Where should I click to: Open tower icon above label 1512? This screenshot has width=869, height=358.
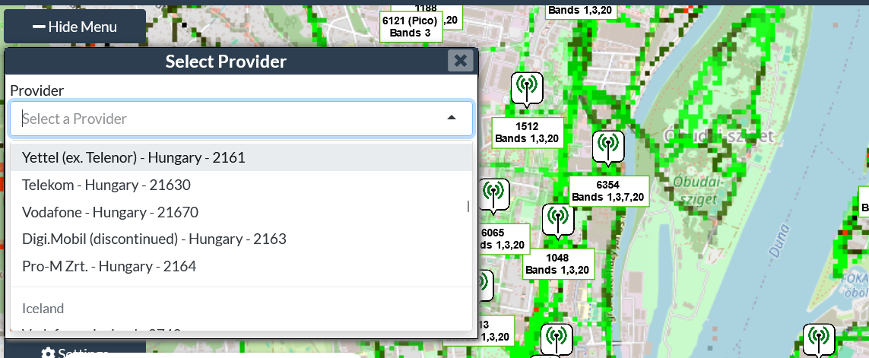tap(527, 89)
